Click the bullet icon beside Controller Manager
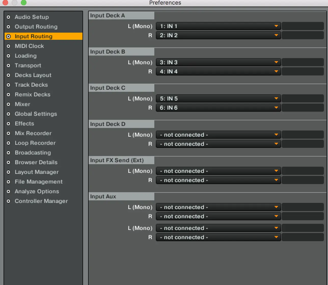 point(8,201)
